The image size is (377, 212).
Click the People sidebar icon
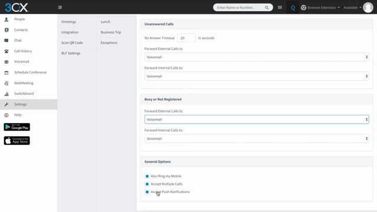coord(6,19)
